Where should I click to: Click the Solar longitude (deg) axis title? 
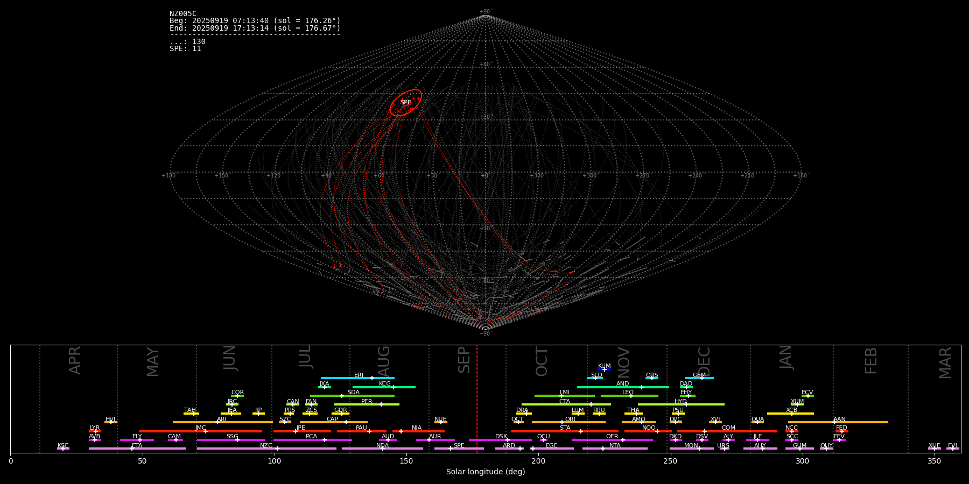pos(486,472)
